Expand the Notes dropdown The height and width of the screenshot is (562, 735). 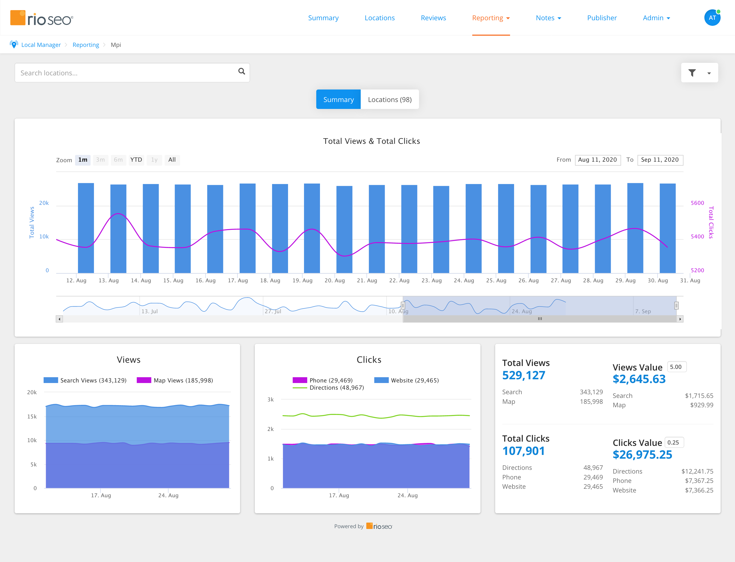click(x=548, y=18)
